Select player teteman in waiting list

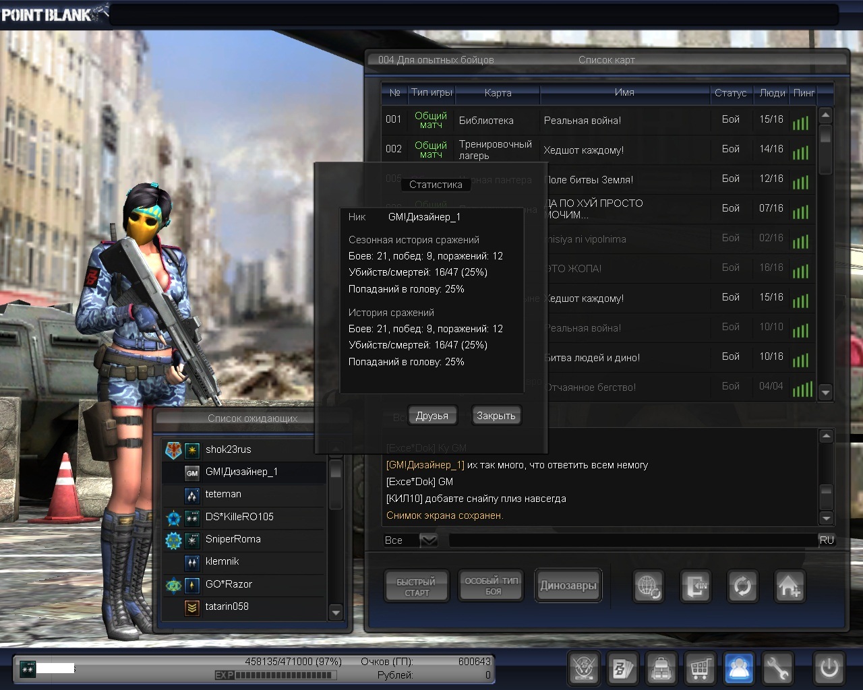[x=244, y=495]
